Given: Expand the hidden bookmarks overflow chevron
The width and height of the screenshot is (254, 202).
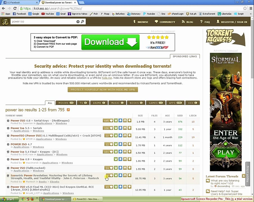Looking at the screenshot, I should 251,14.
